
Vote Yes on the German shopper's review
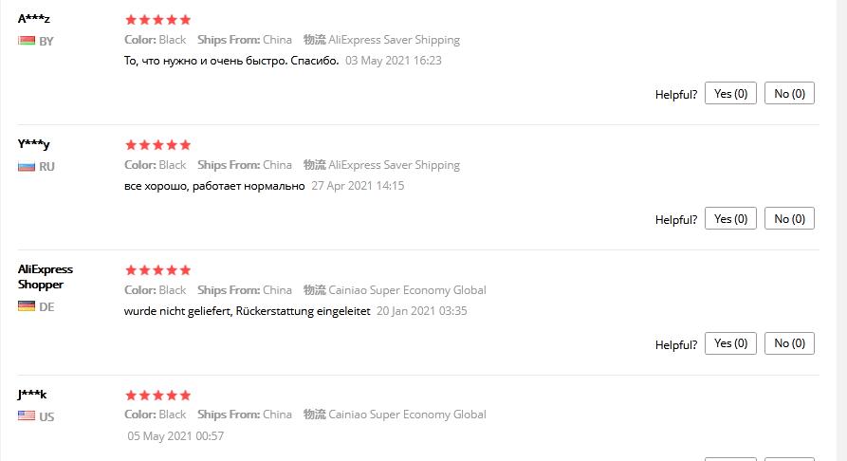[x=730, y=343]
